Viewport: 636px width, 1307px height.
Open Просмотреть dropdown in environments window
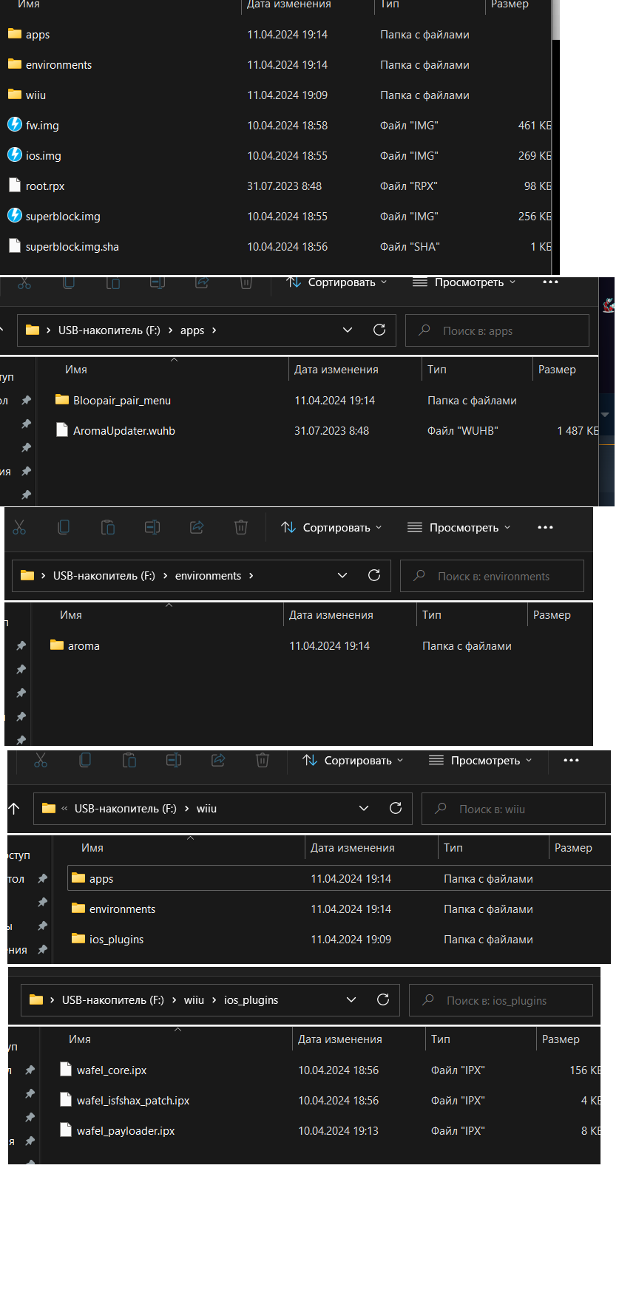(459, 527)
